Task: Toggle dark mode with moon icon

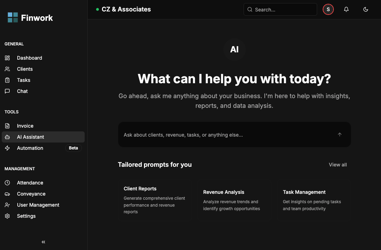Action: point(365,9)
